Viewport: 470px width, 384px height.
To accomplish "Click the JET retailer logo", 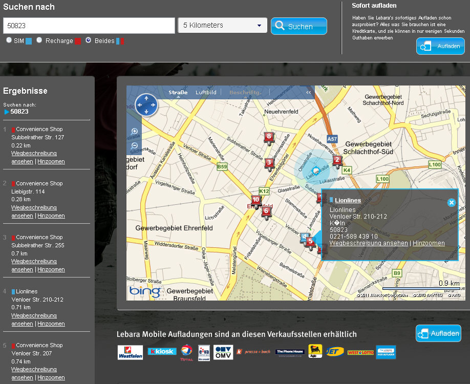I will tap(335, 351).
